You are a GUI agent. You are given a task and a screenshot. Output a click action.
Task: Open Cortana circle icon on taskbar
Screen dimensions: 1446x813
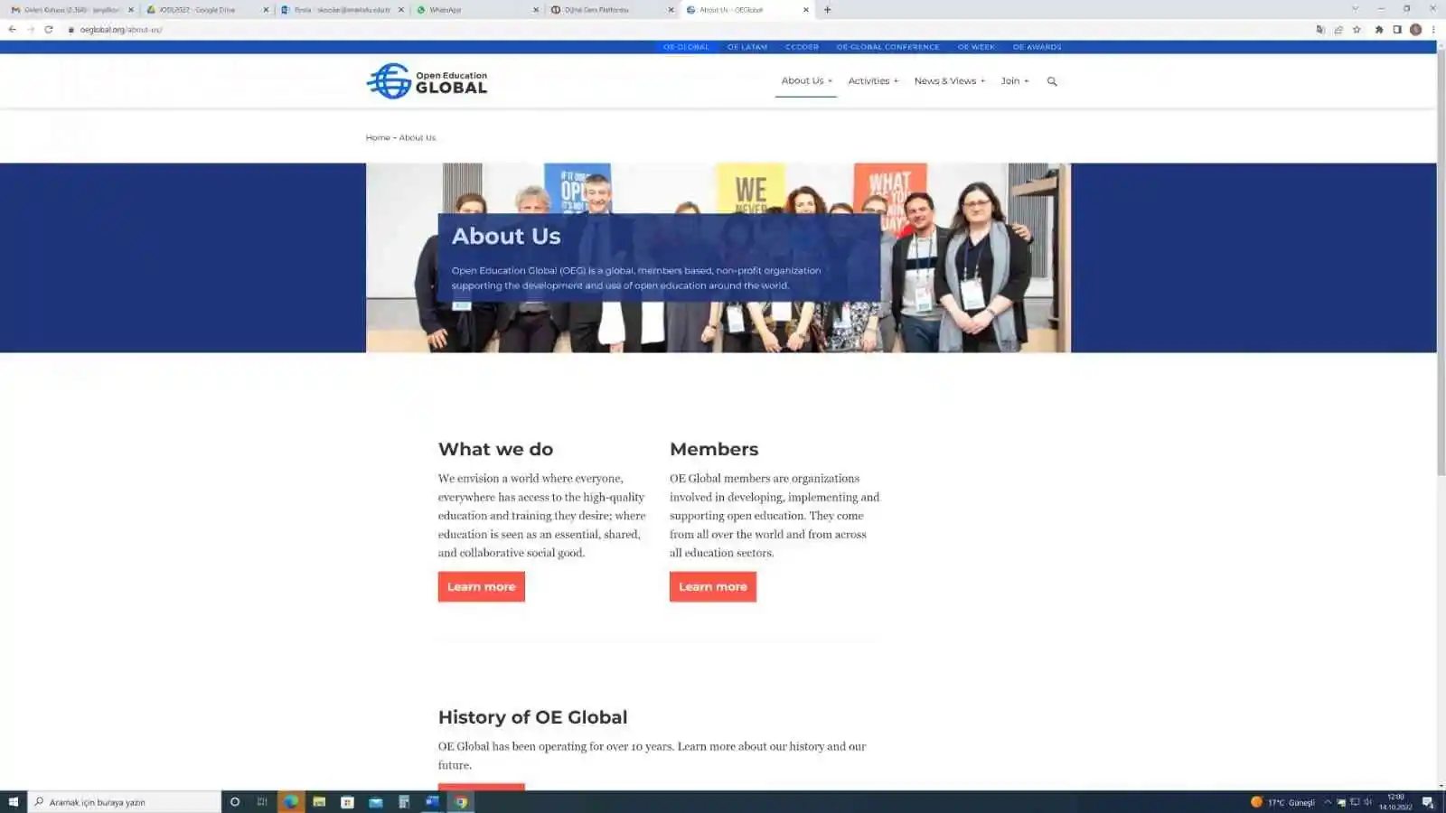[235, 802]
